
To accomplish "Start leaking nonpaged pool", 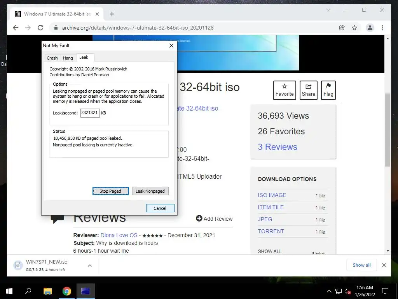I will (x=150, y=191).
